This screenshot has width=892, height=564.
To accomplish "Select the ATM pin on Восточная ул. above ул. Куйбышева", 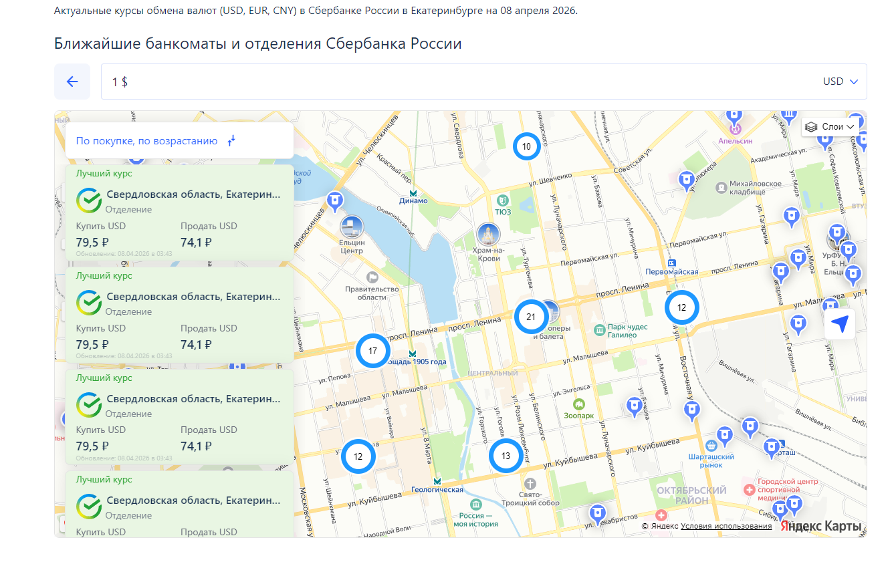I will click(x=692, y=409).
